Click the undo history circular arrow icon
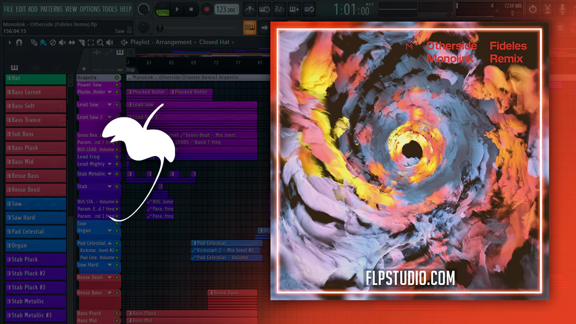The width and height of the screenshot is (576, 324). [x=533, y=9]
